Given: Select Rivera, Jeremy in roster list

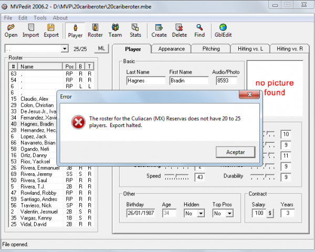Looking at the screenshot, I should (34, 174).
